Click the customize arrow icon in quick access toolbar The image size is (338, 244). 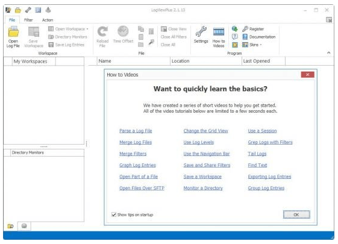pos(48,10)
